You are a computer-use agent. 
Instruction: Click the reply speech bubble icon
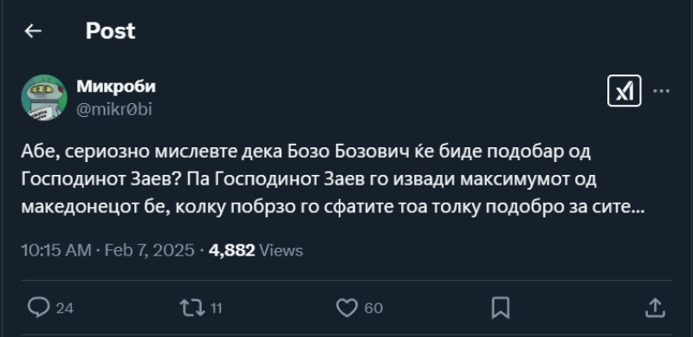click(x=38, y=308)
